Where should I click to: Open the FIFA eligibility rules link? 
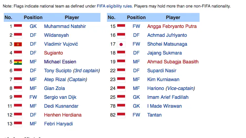click(115, 6)
